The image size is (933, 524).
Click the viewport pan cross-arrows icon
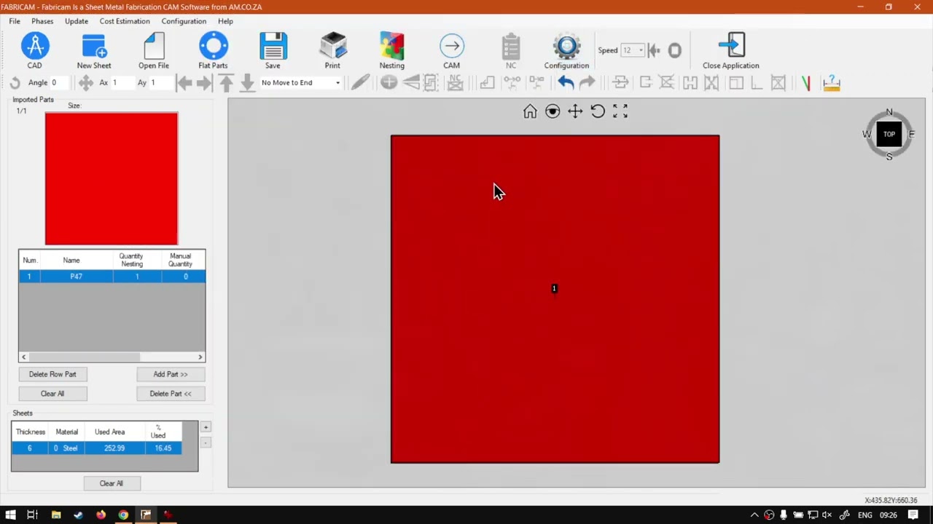click(x=575, y=111)
